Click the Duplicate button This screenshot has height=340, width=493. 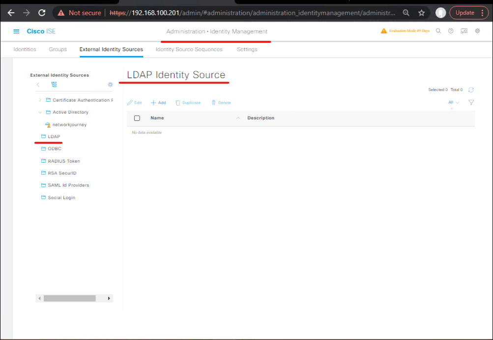click(188, 103)
